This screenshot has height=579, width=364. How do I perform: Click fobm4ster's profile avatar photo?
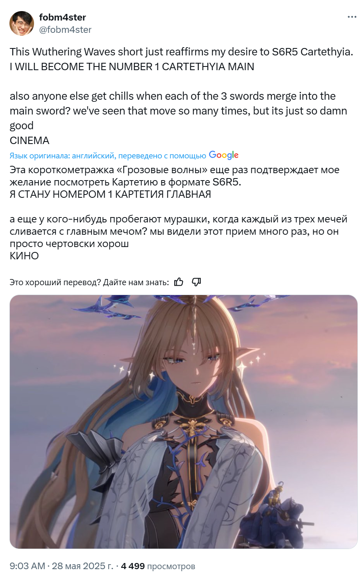(22, 23)
